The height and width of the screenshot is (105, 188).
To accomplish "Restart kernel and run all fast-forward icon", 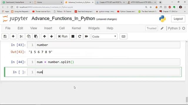I will coord(86,36).
